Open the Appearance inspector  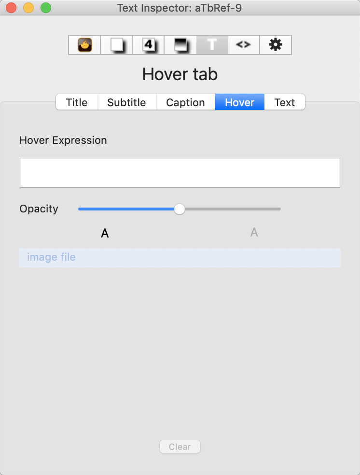(180, 44)
